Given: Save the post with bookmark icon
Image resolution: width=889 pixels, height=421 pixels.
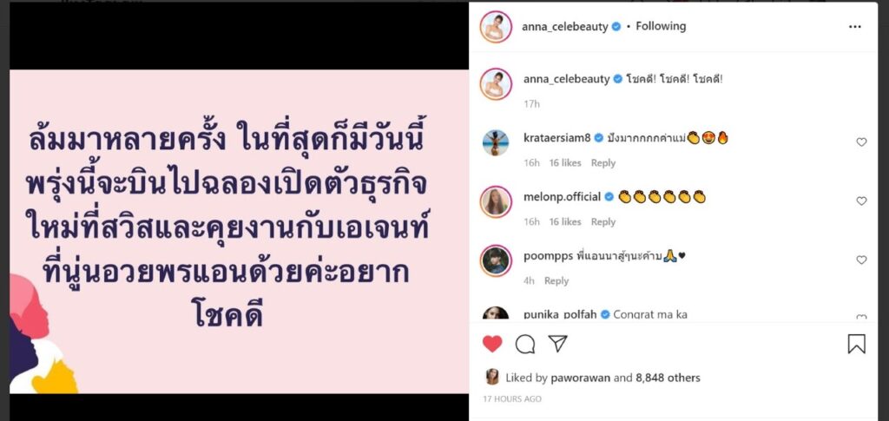Looking at the screenshot, I should pos(856,344).
